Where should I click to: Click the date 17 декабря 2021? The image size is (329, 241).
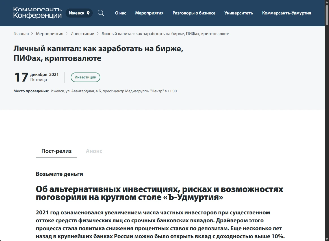[x=36, y=77]
